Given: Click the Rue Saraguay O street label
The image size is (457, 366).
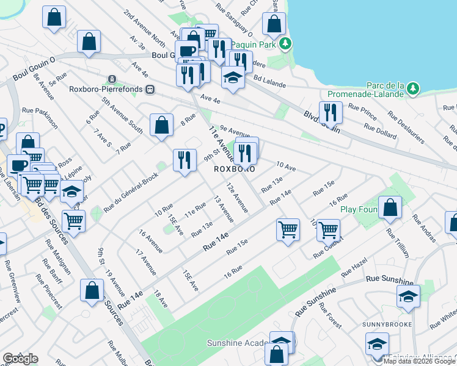Looking at the screenshot, I should 235,20.
